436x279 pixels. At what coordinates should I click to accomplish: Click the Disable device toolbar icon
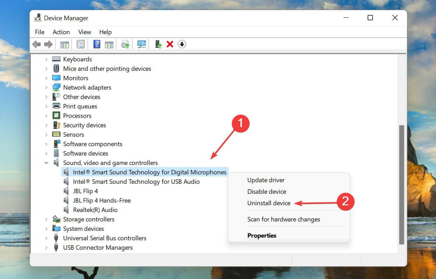(x=182, y=44)
